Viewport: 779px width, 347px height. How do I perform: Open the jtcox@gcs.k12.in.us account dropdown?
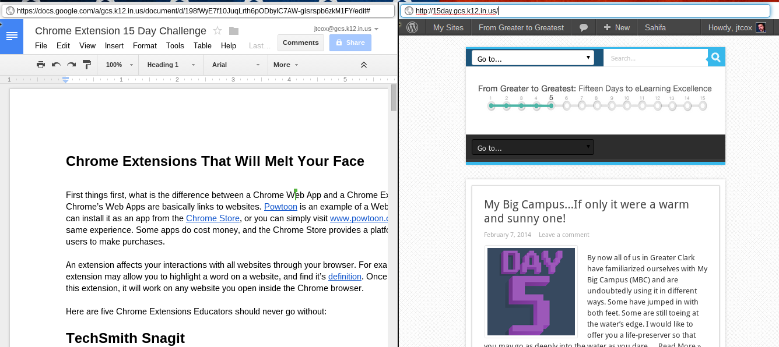[x=346, y=28]
